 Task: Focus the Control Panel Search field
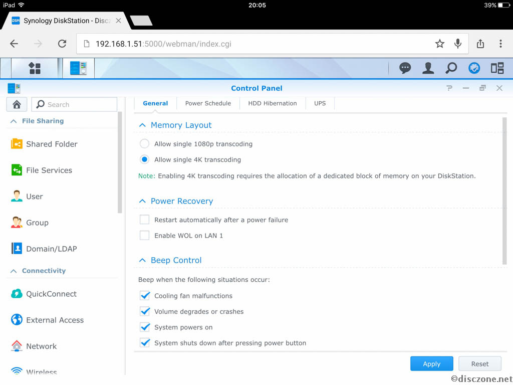pos(74,104)
